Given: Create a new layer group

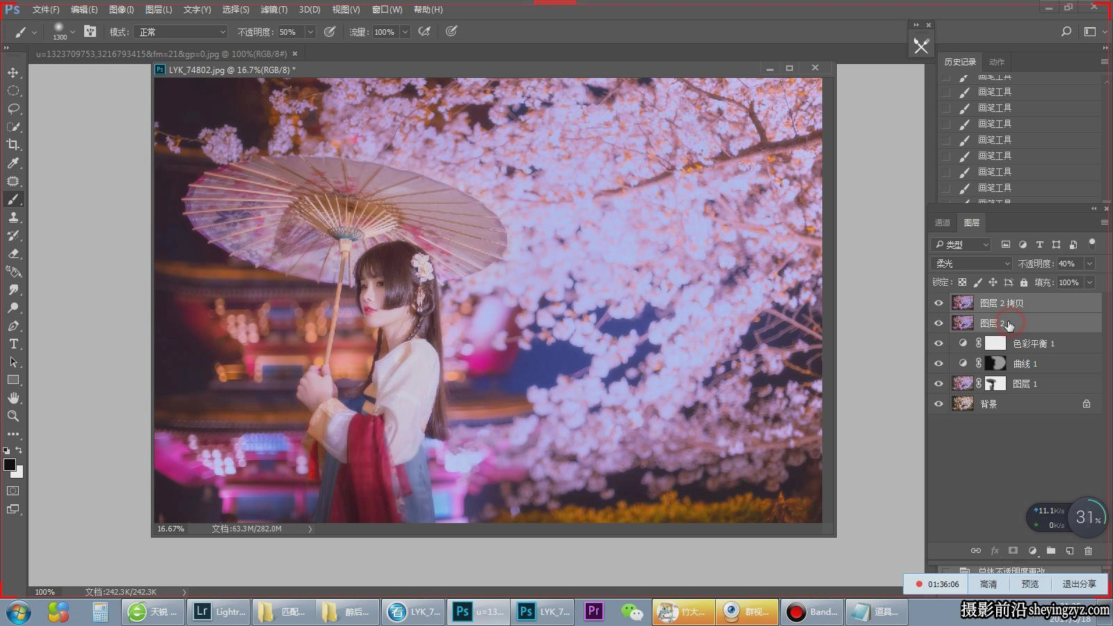Looking at the screenshot, I should (1051, 551).
